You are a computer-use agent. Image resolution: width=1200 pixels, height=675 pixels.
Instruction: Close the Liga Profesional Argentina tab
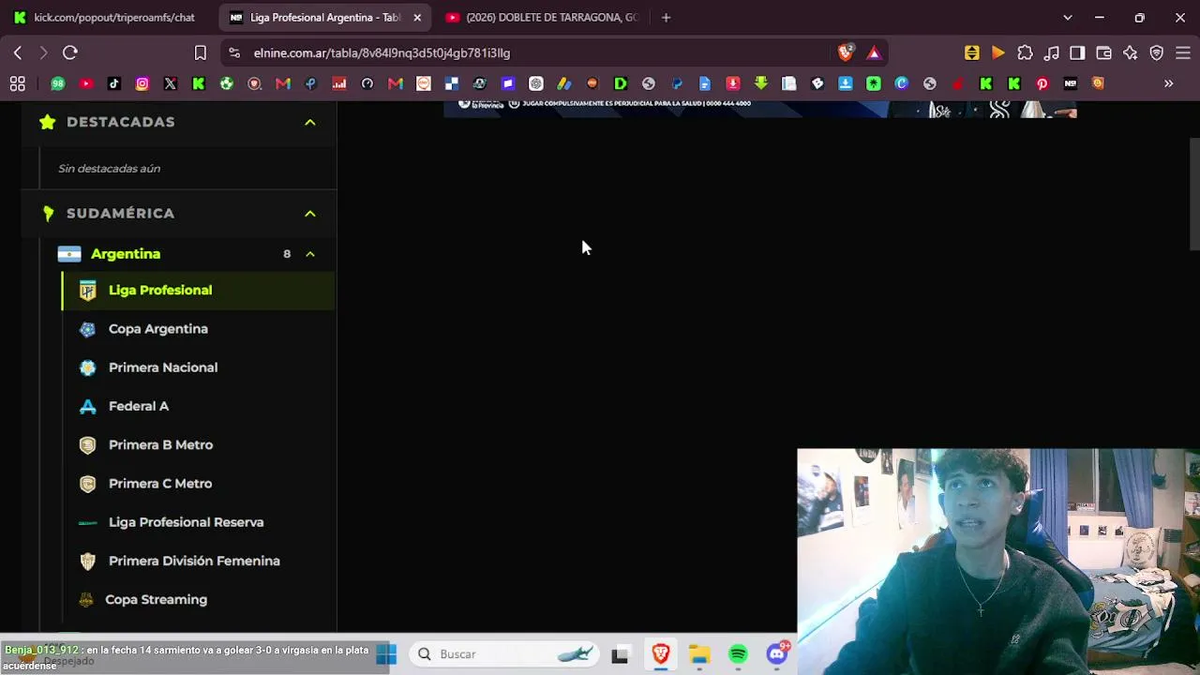coord(417,18)
